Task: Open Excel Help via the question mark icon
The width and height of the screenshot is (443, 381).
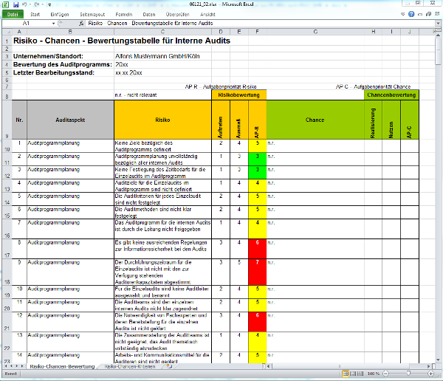Action: (x=411, y=14)
